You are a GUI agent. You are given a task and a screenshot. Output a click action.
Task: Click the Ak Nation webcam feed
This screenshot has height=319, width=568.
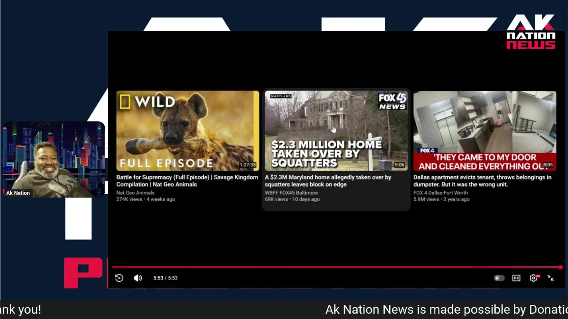pyautogui.click(x=53, y=159)
